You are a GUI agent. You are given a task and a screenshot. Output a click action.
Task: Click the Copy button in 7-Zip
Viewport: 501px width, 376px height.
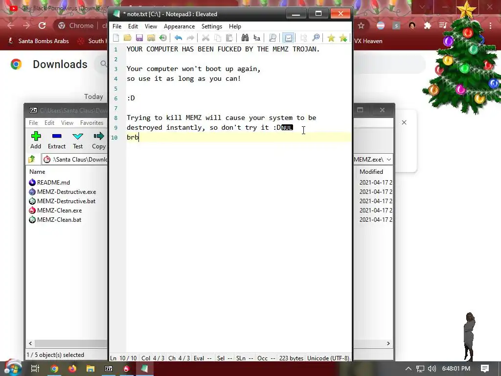tap(99, 140)
